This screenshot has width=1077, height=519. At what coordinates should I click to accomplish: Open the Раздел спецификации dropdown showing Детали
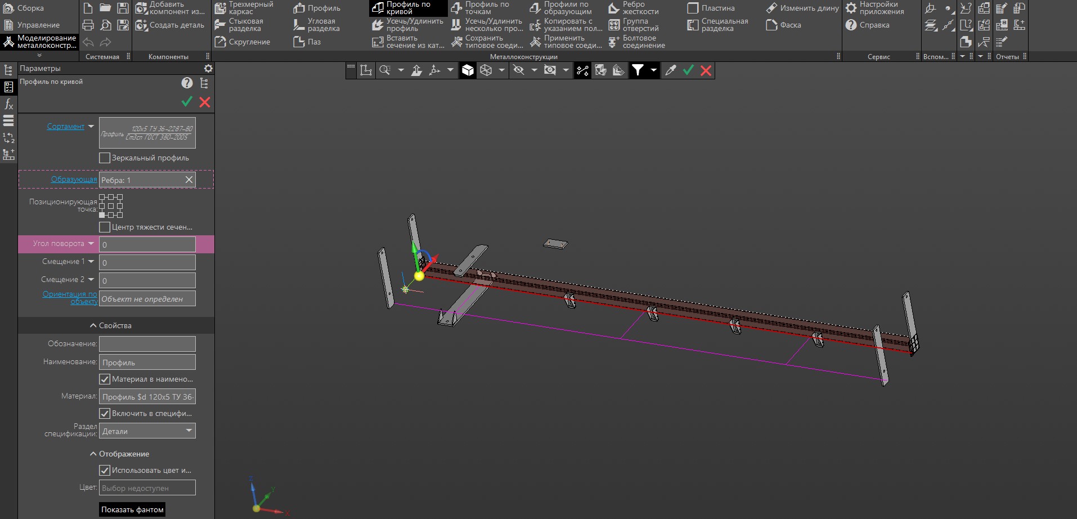coord(147,431)
